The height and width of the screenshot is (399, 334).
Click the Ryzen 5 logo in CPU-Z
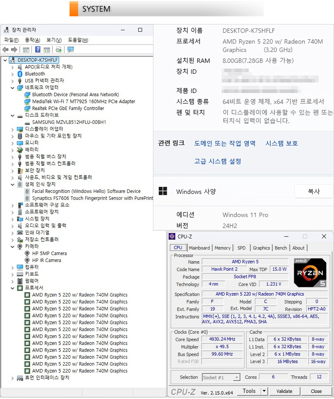[310, 273]
